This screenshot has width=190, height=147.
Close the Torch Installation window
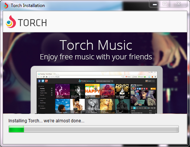(179, 4)
